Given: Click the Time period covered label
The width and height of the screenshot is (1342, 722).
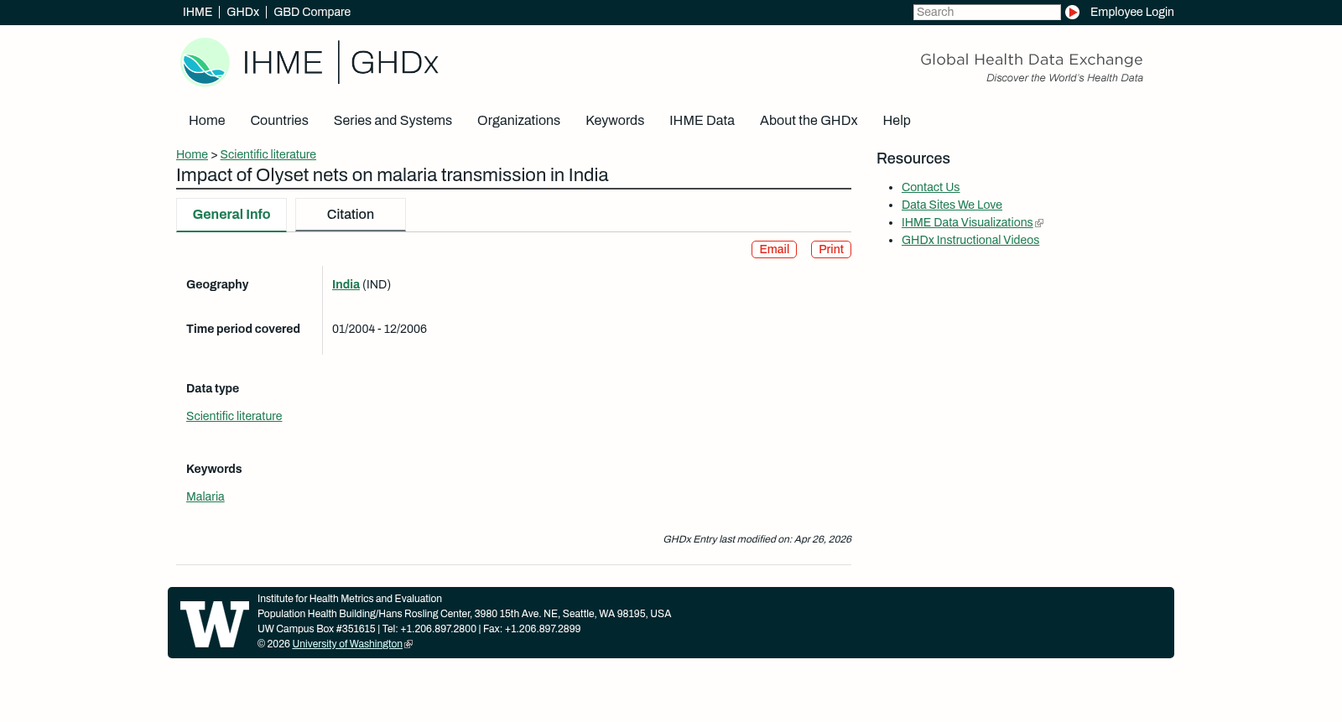Looking at the screenshot, I should tap(243, 329).
